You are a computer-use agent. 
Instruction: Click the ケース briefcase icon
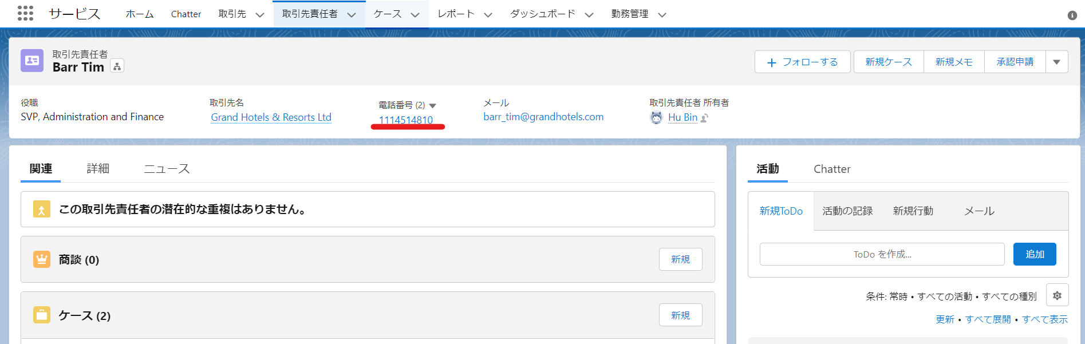42,315
